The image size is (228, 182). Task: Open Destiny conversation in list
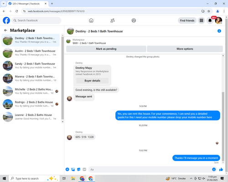(x=31, y=40)
